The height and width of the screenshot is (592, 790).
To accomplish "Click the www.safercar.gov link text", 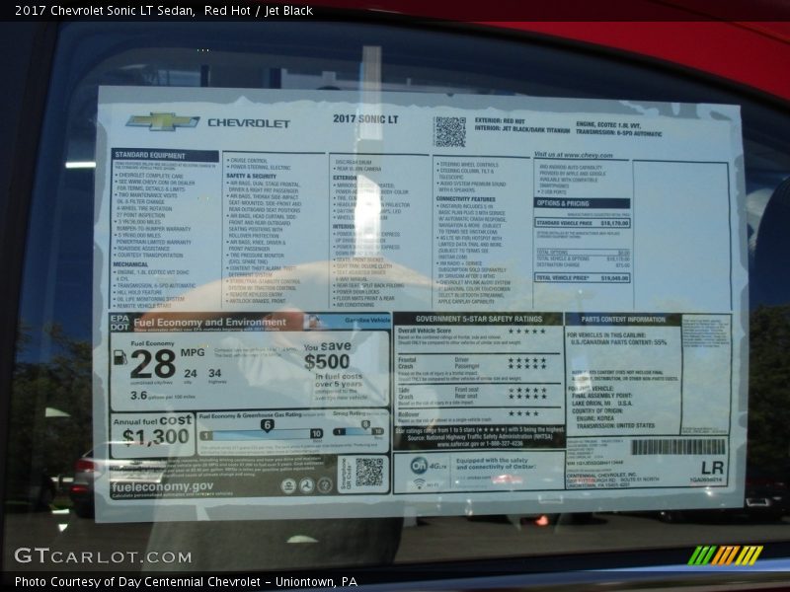I will click(456, 445).
